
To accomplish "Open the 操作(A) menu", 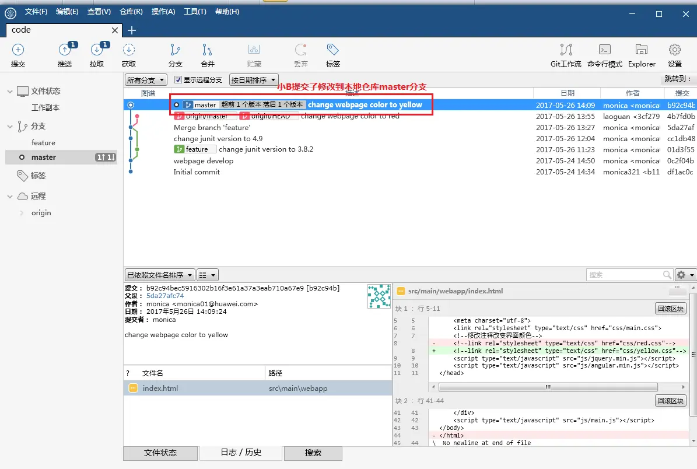I will coord(163,12).
